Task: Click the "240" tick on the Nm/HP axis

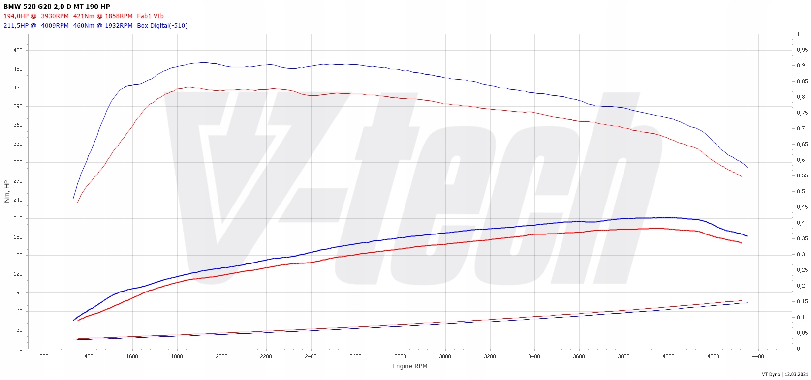Action: pyautogui.click(x=18, y=200)
